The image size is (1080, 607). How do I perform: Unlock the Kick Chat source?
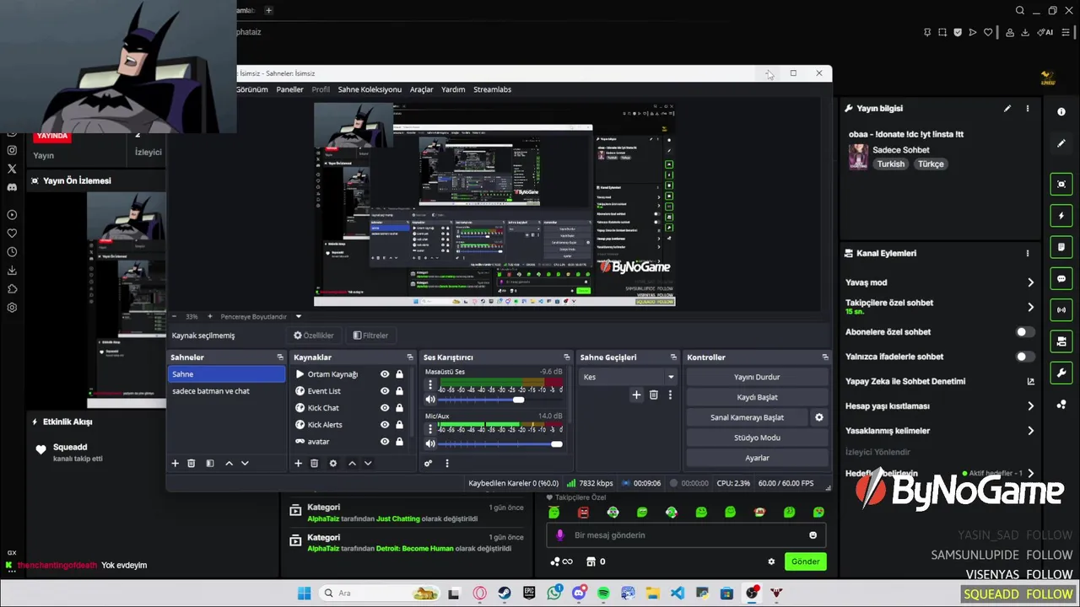point(399,408)
